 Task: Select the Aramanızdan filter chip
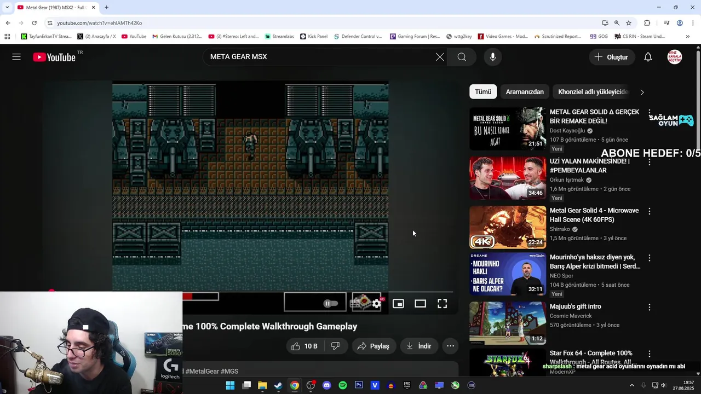pyautogui.click(x=525, y=92)
